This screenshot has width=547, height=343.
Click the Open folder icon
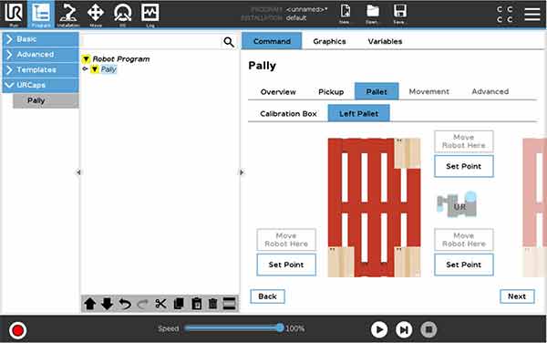pos(372,14)
